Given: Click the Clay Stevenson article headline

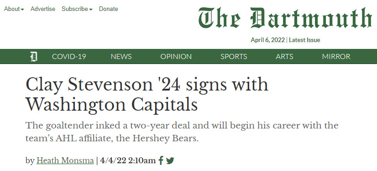Looking at the screenshot, I should (x=147, y=94).
